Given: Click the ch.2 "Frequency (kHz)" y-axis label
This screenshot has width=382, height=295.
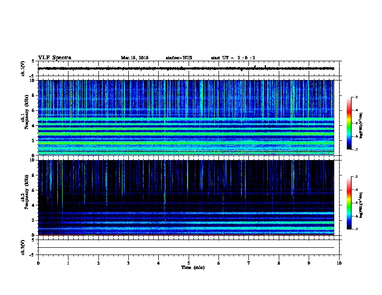Looking at the screenshot, I should (x=27, y=192).
